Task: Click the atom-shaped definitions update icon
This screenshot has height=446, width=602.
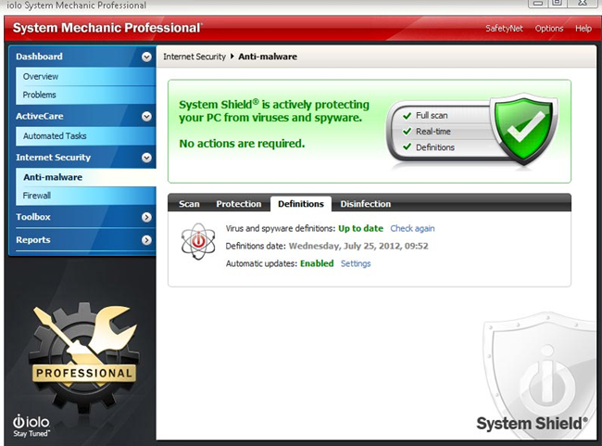Action: click(x=198, y=241)
